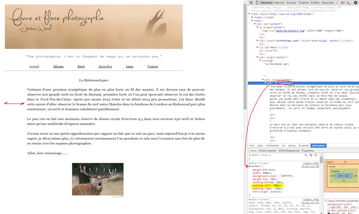The width and height of the screenshot is (359, 214).
Task: Collapse the strong node
Action: (260, 61)
